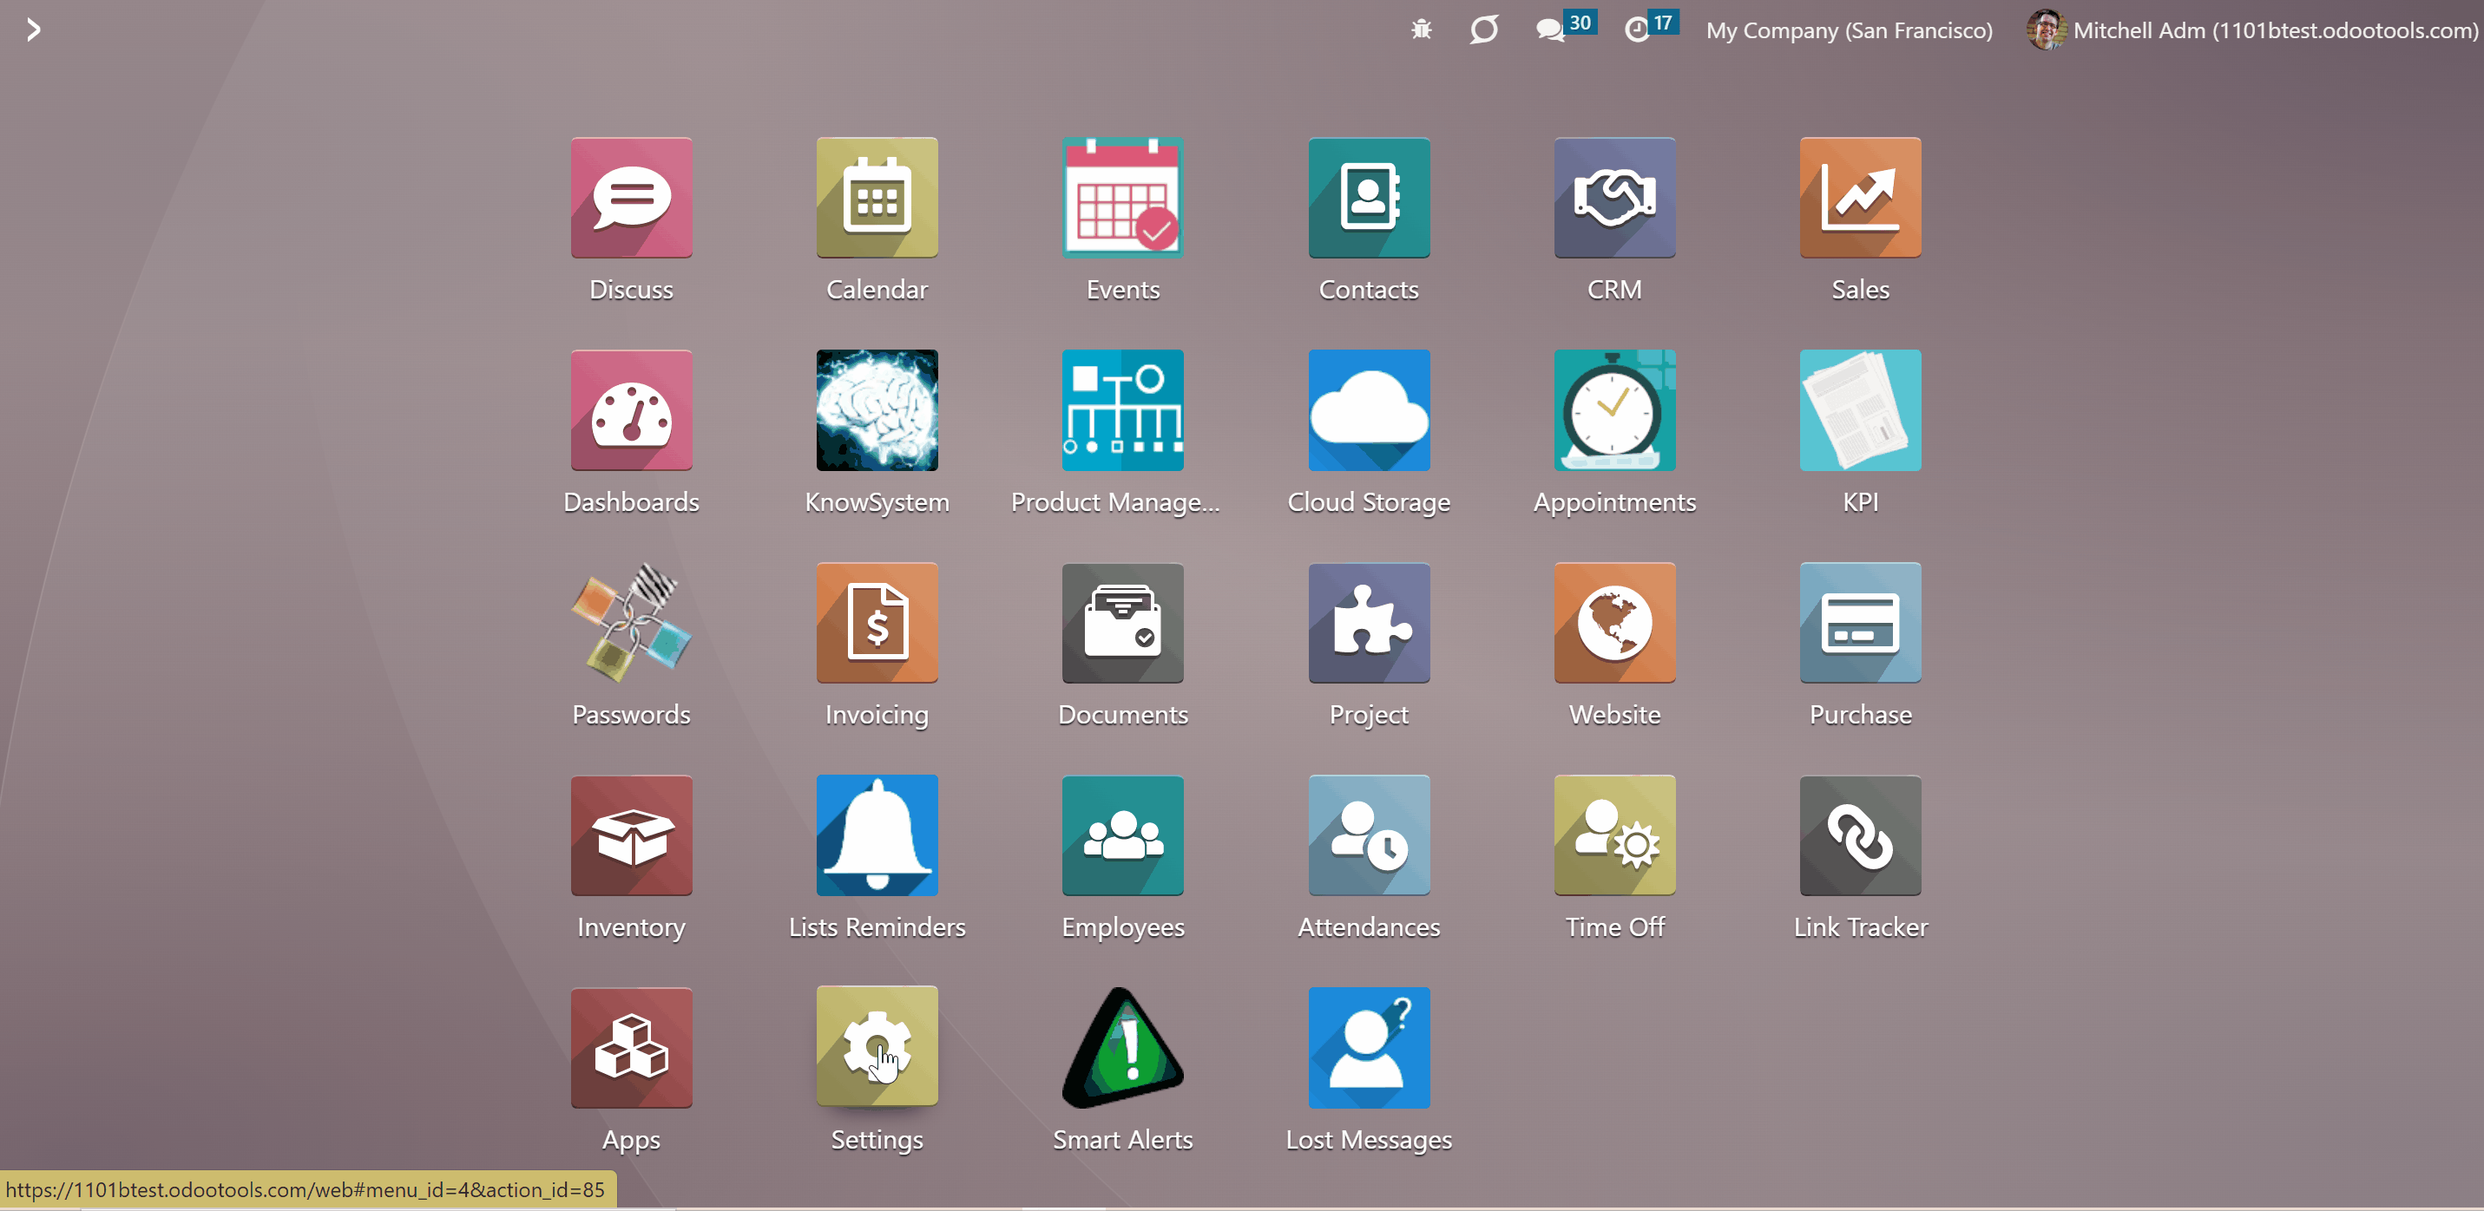Launch the Sales app
This screenshot has width=2484, height=1211.
pyautogui.click(x=1861, y=198)
